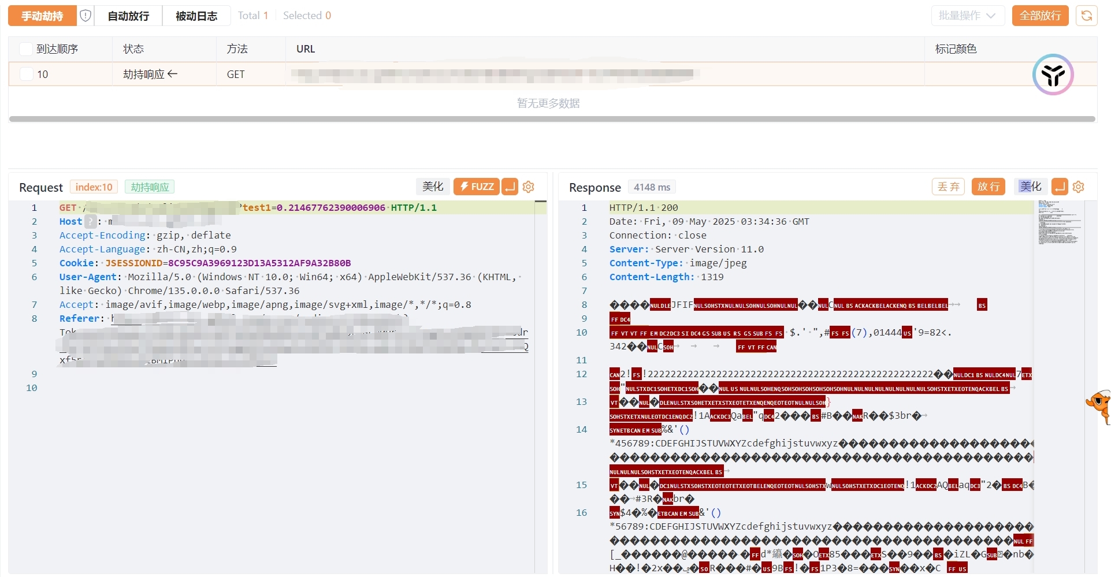Click 美化 button in Response panel
Viewport: 1111px width, 577px height.
(x=1030, y=187)
